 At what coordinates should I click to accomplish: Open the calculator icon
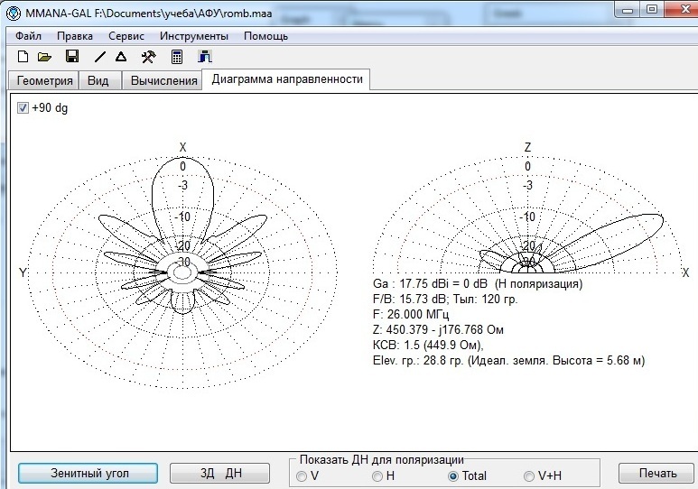tap(177, 57)
